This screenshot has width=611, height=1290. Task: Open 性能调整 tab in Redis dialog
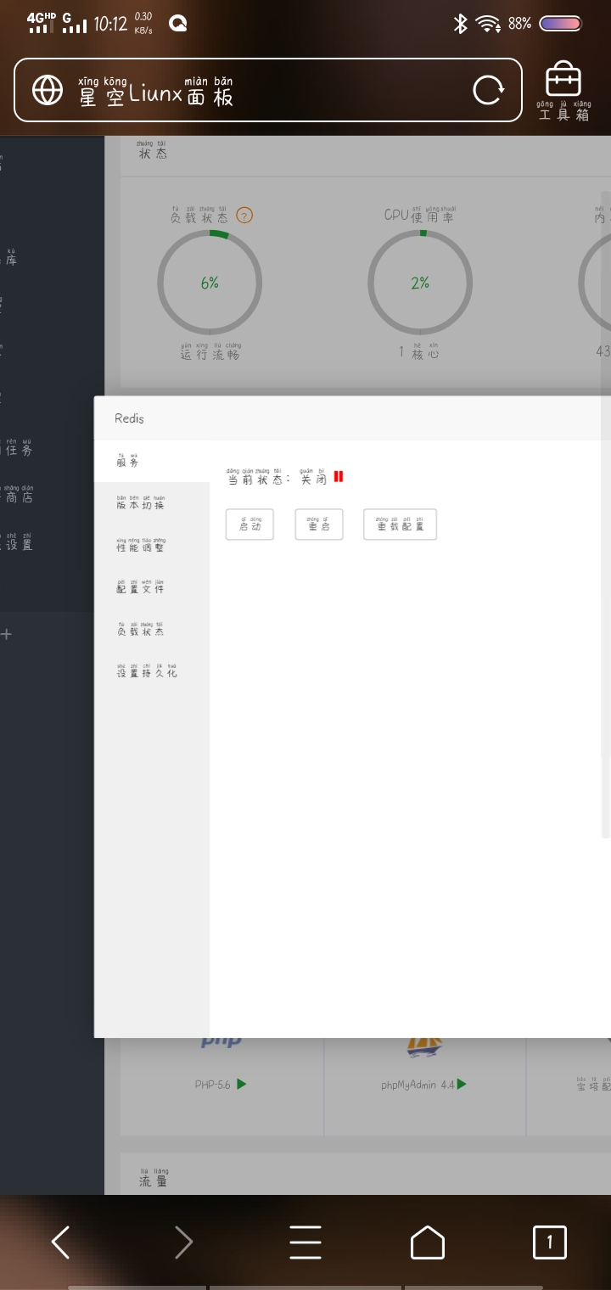click(152, 546)
